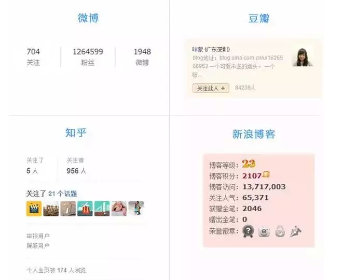Viewport: 343px width, 280px height.
Task: Click the 豆瓣 section heading
Action: 259,18
